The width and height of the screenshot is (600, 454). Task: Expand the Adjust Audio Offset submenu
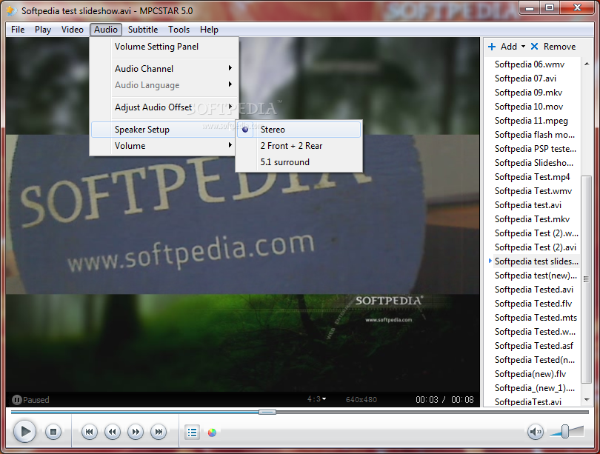coord(164,107)
